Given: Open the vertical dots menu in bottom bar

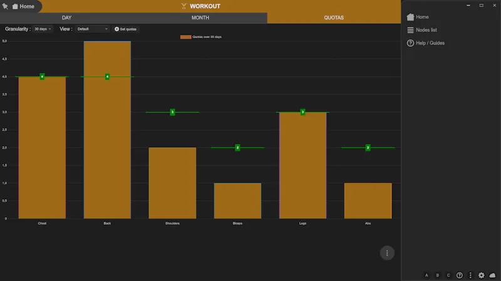Looking at the screenshot, I should pyautogui.click(x=470, y=275).
